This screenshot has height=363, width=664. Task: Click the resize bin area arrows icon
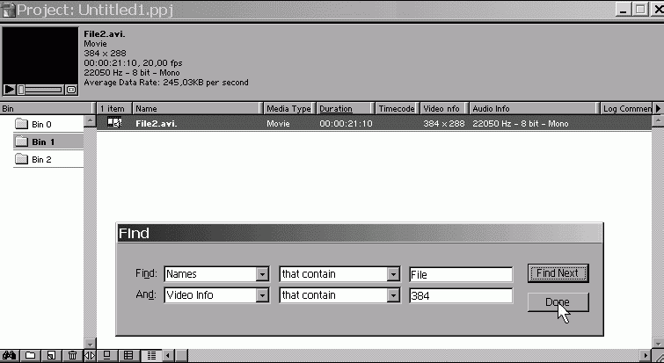[x=89, y=355]
